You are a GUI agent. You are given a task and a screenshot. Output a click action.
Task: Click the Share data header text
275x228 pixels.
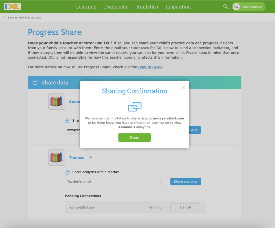(x=55, y=83)
